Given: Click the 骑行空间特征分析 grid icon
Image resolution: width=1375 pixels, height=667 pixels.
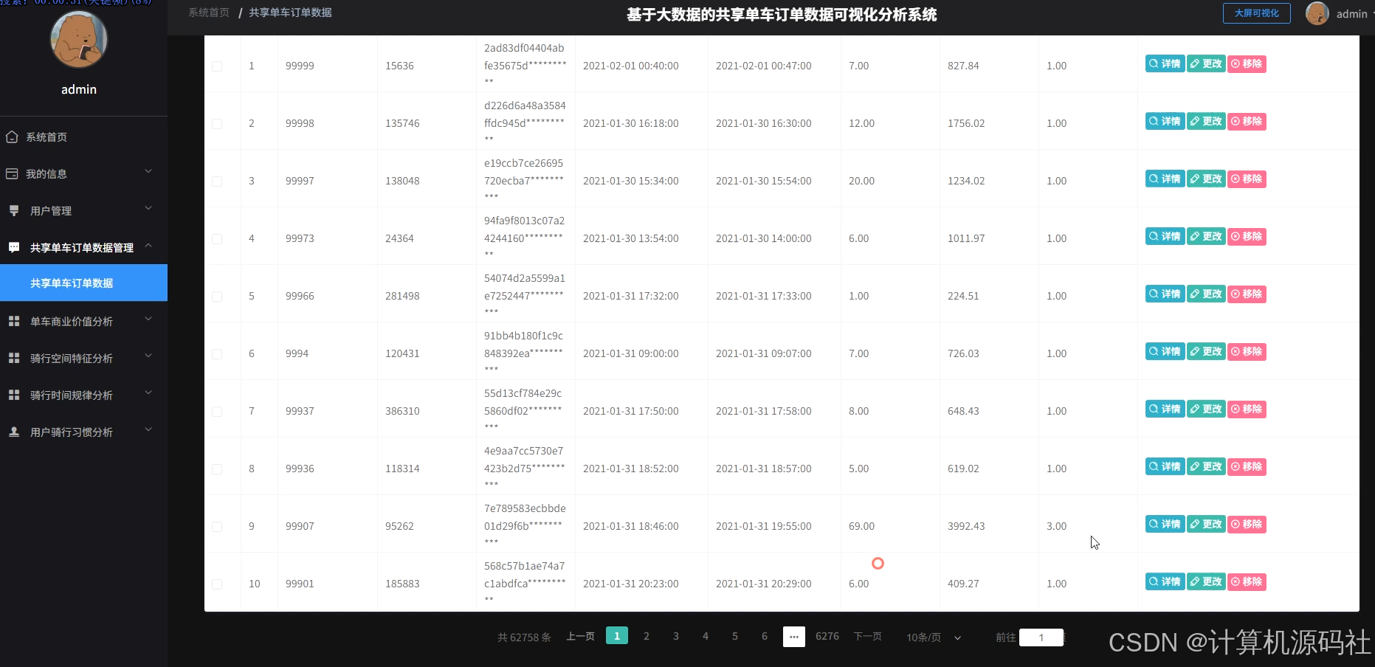Looking at the screenshot, I should tap(14, 359).
